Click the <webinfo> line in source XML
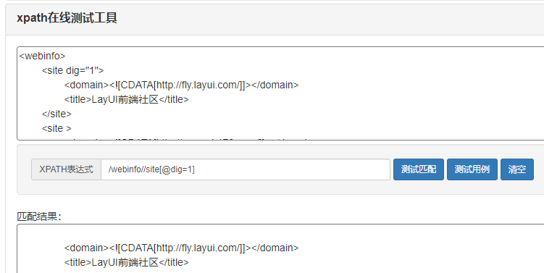The image size is (544, 273). [x=42, y=56]
